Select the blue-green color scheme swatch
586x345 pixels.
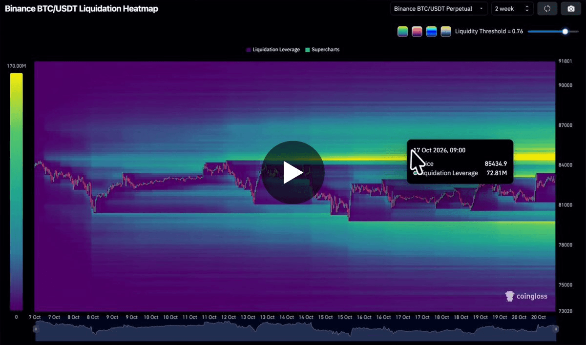click(431, 32)
